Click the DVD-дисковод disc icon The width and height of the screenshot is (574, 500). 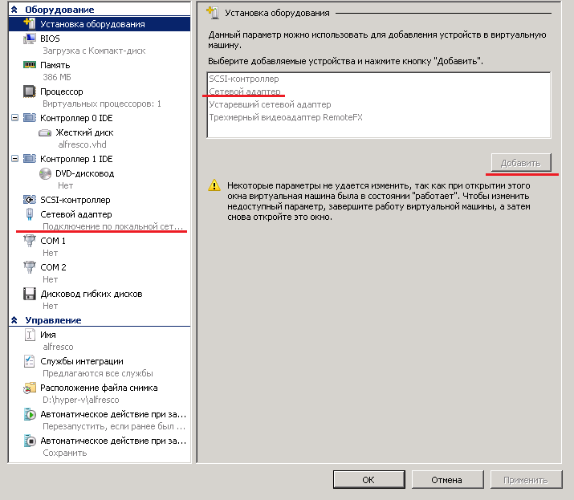45,173
